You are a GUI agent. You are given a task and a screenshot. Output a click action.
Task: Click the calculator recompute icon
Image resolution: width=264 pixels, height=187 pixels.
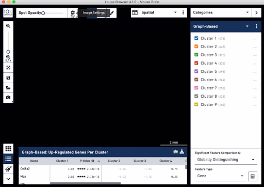pos(253,176)
